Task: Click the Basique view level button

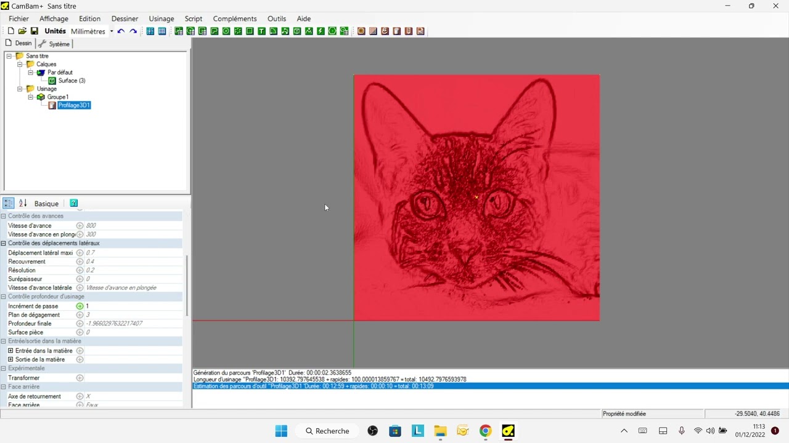Action: coord(46,204)
